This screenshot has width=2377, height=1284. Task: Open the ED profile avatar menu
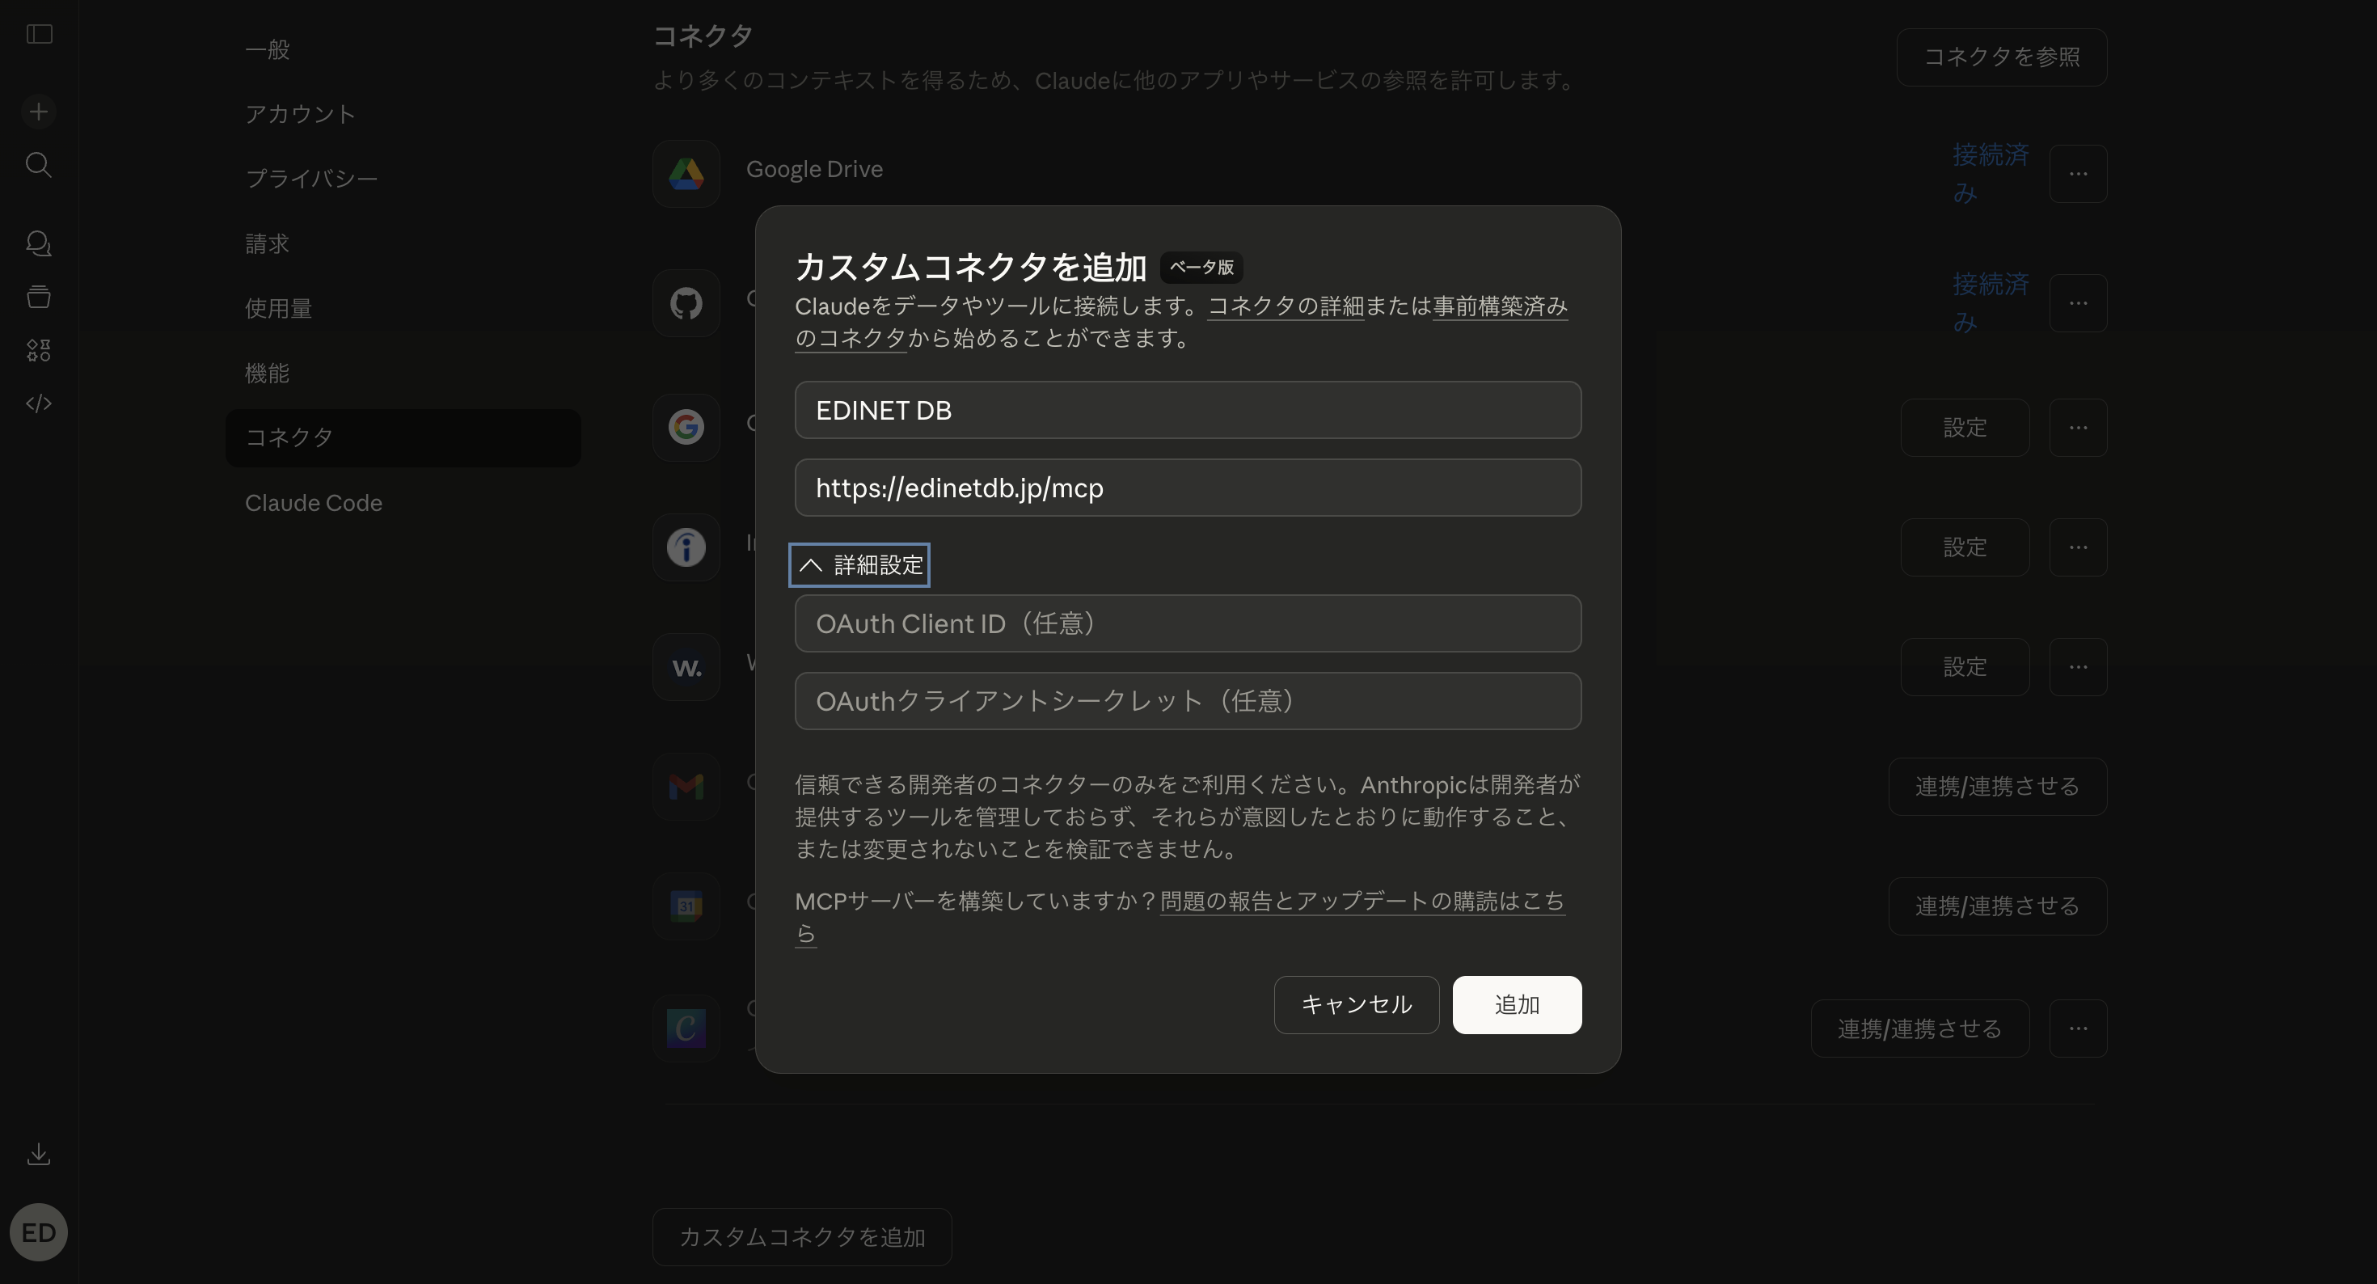38,1231
